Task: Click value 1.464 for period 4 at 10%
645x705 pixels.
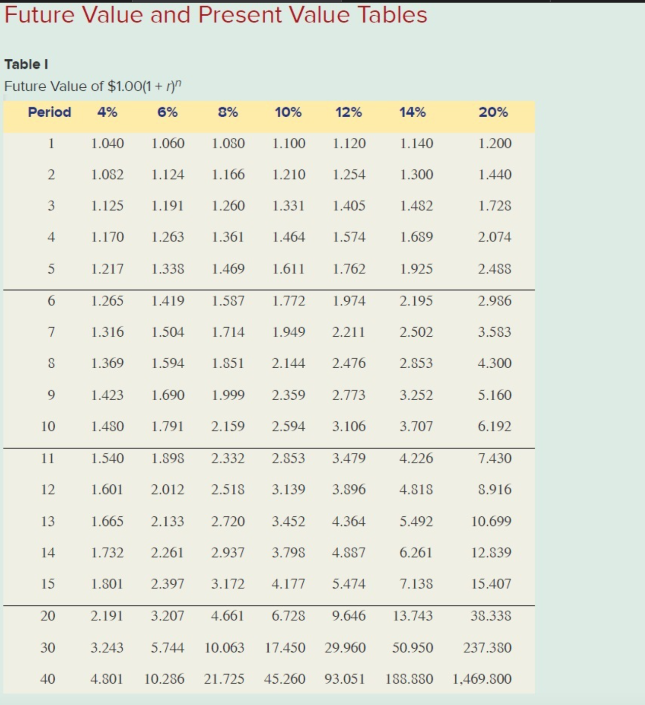Action: [288, 237]
